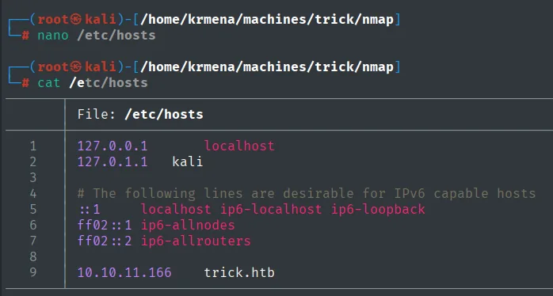Click line number 9 in gutter
This screenshot has width=553, height=296.
pyautogui.click(x=33, y=273)
